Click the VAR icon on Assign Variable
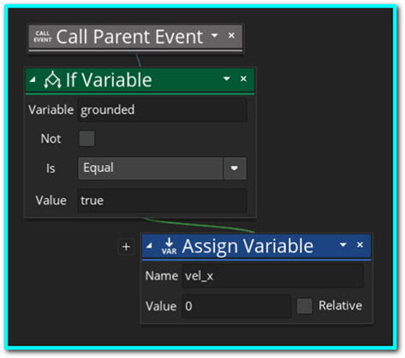 pos(169,246)
